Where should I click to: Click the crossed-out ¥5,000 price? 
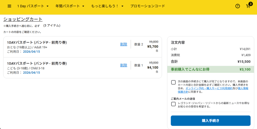[x=154, y=62]
